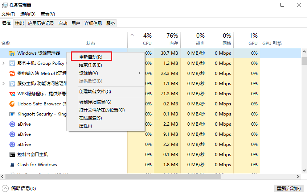Viewport: 307px width, 193px height.
Task: Open 属性(I) from context menu
Action: click(x=85, y=126)
